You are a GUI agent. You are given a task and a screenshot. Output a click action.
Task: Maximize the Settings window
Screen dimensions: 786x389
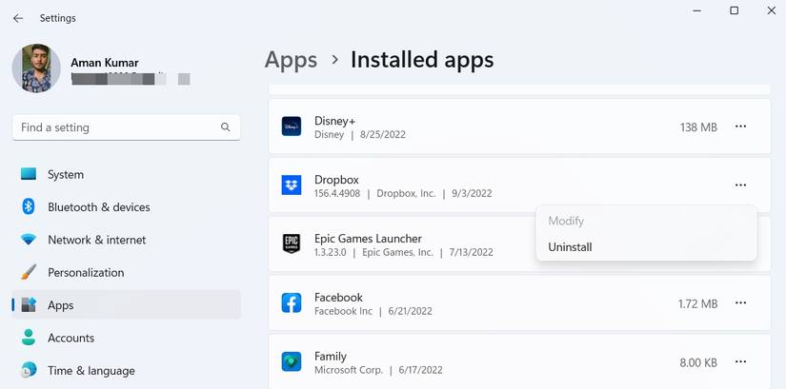click(x=734, y=10)
